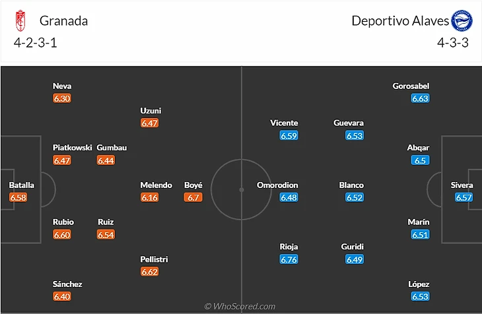The height and width of the screenshot is (314, 482).
Task: Click player name Omorodion
Action: coord(277,185)
